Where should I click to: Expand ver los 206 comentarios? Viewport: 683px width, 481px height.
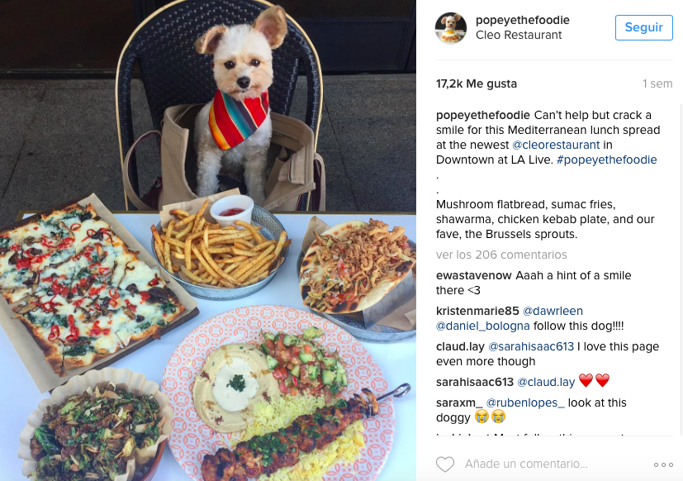pos(501,255)
